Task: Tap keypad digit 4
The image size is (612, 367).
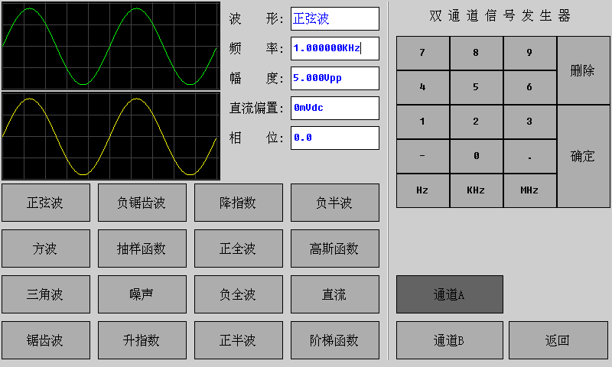Action: (x=423, y=87)
